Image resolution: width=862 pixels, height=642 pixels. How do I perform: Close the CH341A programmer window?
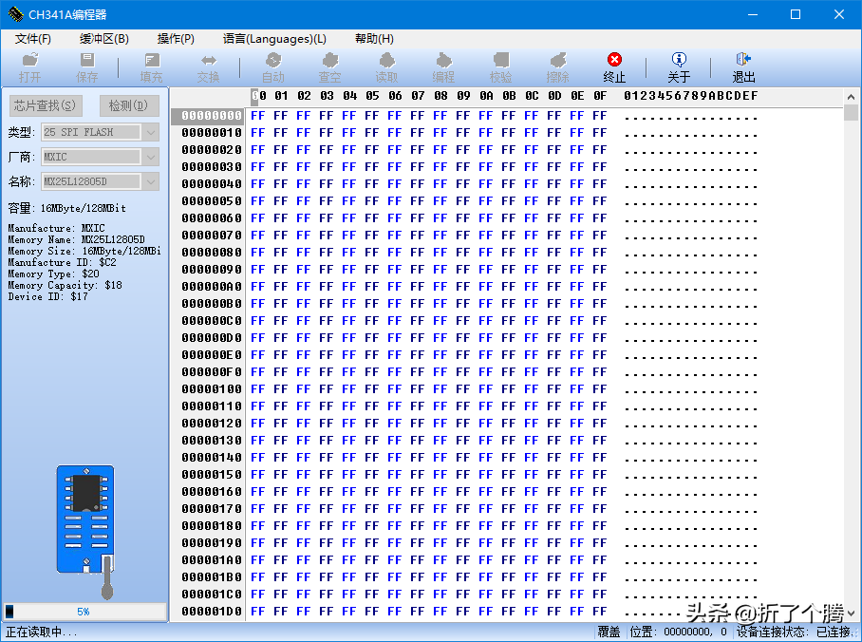click(839, 14)
